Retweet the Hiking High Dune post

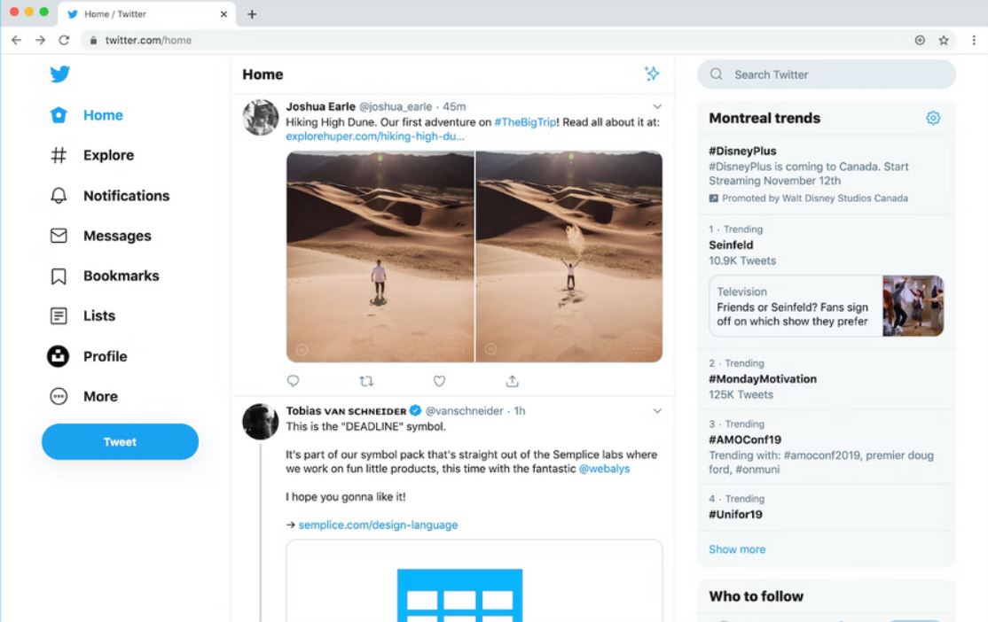(366, 380)
